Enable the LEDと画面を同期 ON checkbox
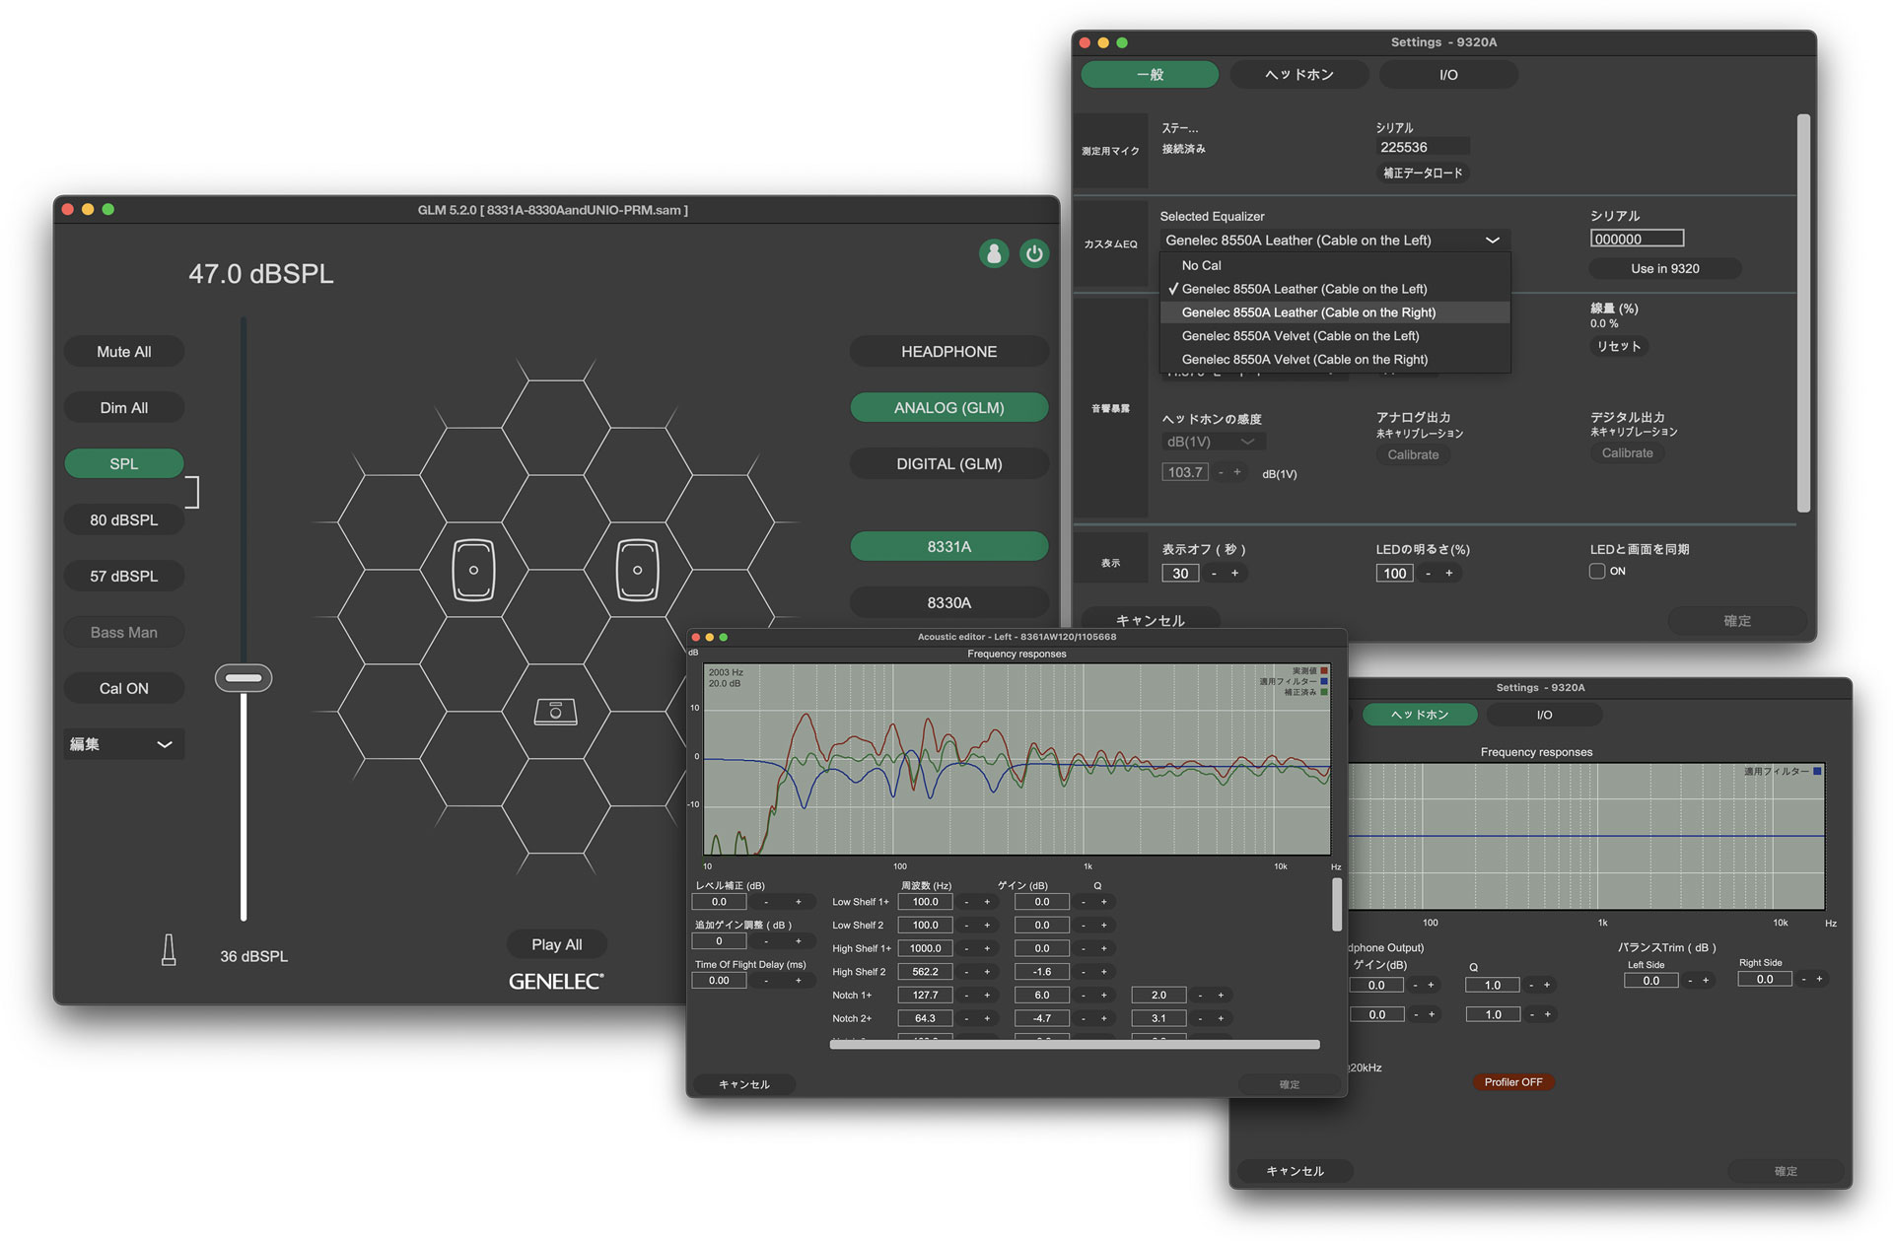 pos(1597,572)
